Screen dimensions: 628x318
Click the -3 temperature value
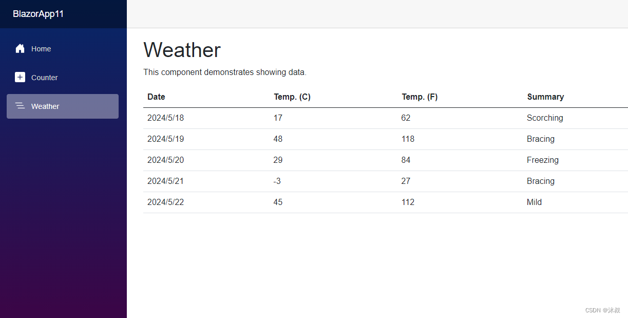coord(277,181)
